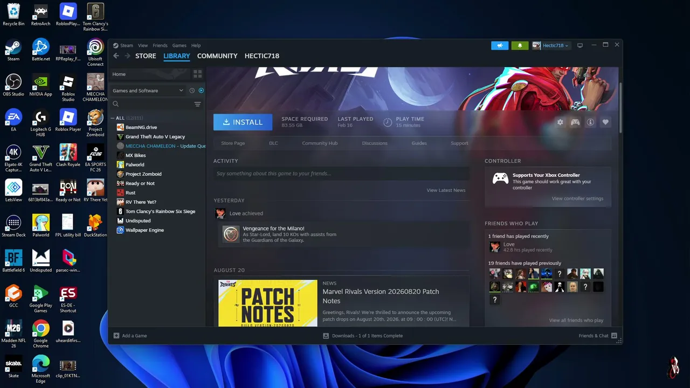
Task: Click the library search magnifier icon
Action: point(116,104)
